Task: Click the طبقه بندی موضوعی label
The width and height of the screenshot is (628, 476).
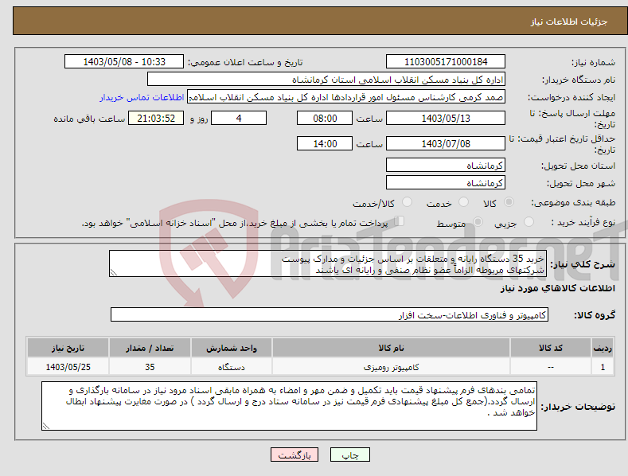Action: point(573,203)
